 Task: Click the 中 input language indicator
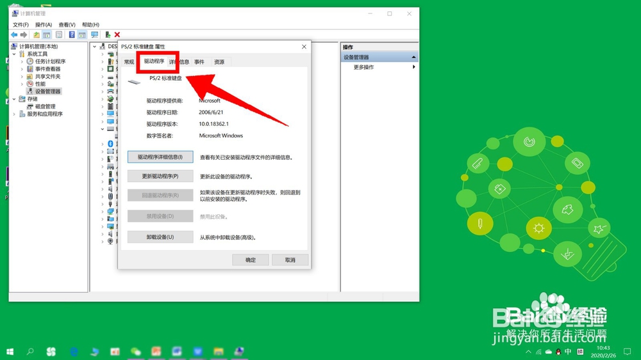coord(568,351)
